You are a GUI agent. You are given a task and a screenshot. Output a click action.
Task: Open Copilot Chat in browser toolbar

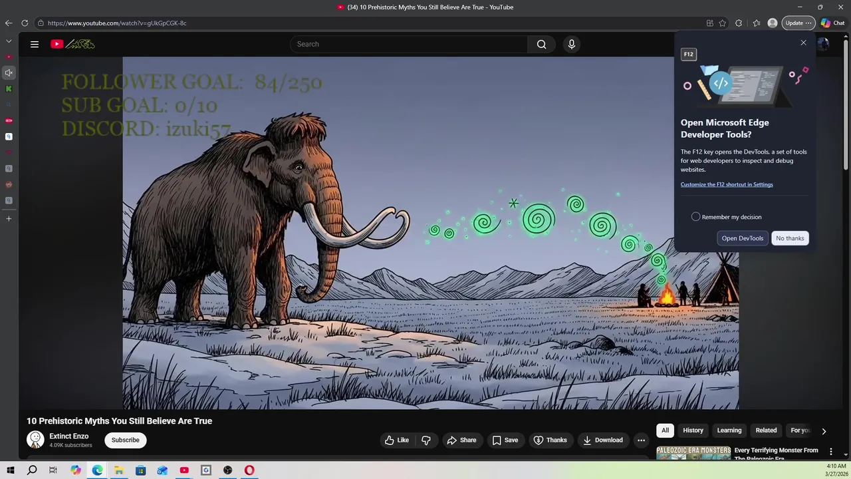pos(832,23)
